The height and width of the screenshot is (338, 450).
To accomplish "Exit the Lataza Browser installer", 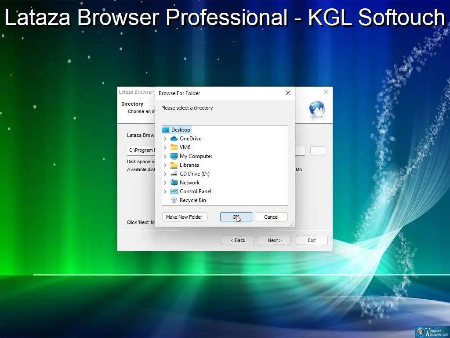I will coord(312,241).
